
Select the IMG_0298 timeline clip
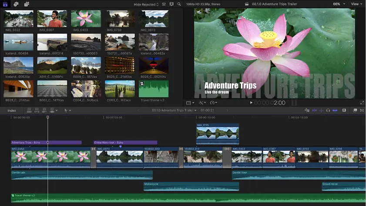pyautogui.click(x=343, y=157)
